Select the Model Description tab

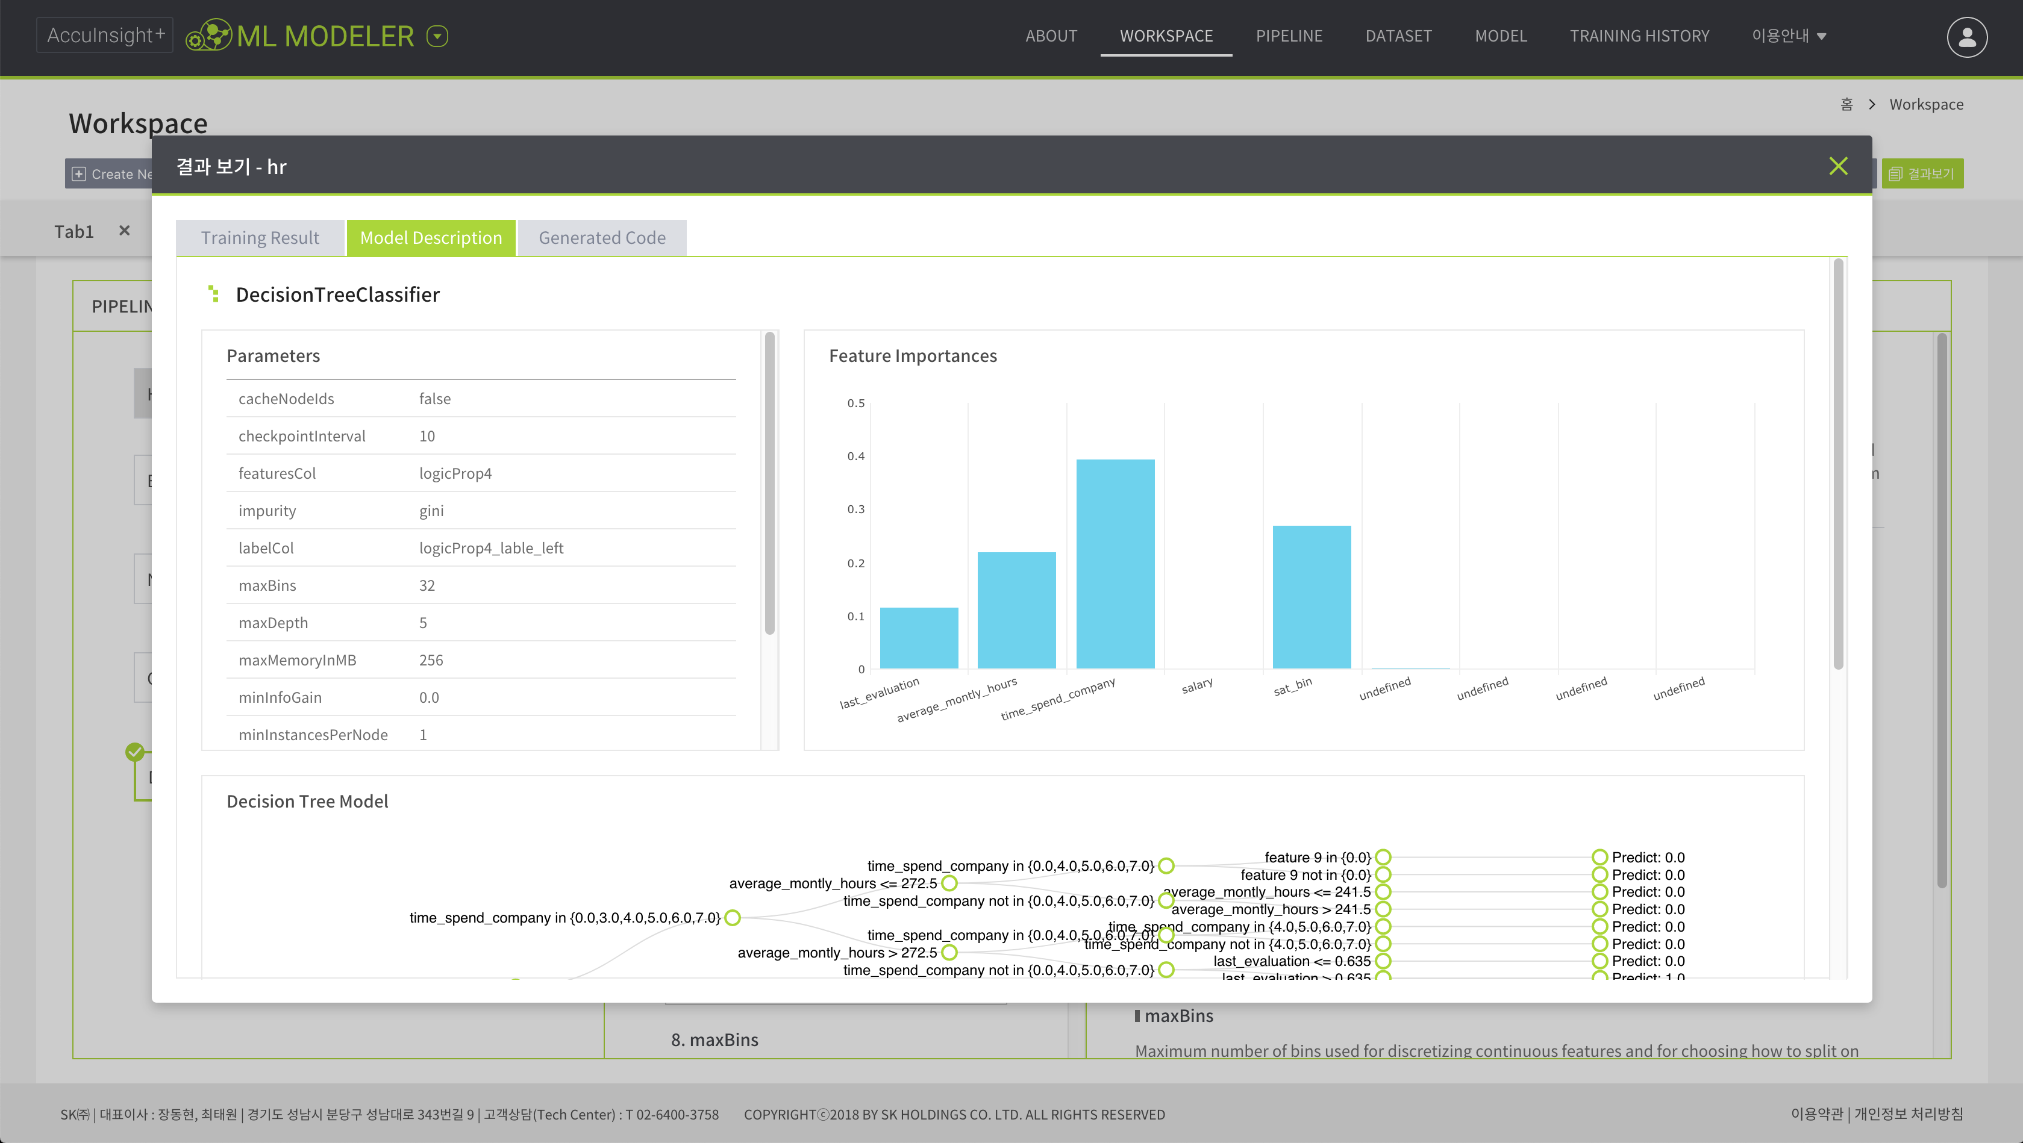point(430,238)
